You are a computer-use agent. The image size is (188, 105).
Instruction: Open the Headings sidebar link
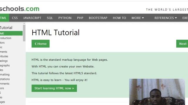click(x=4, y=61)
